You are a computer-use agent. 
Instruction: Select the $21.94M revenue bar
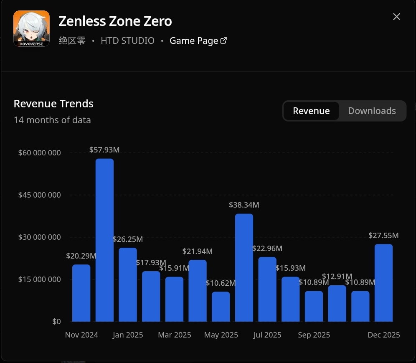click(x=198, y=291)
